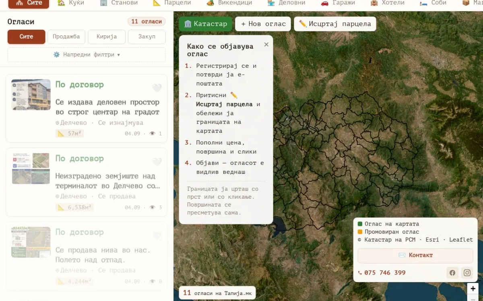Image resolution: width=483 pixels, height=301 pixels.
Task: Filter listings by Кирија
Action: click(x=107, y=37)
